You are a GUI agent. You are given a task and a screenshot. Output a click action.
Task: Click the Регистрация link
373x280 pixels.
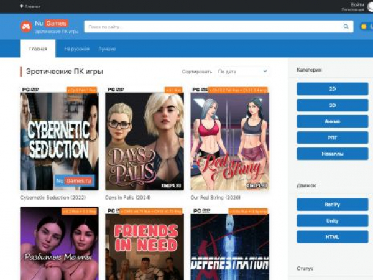point(352,9)
